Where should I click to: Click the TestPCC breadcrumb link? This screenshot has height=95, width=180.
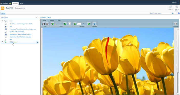click(x=9, y=8)
